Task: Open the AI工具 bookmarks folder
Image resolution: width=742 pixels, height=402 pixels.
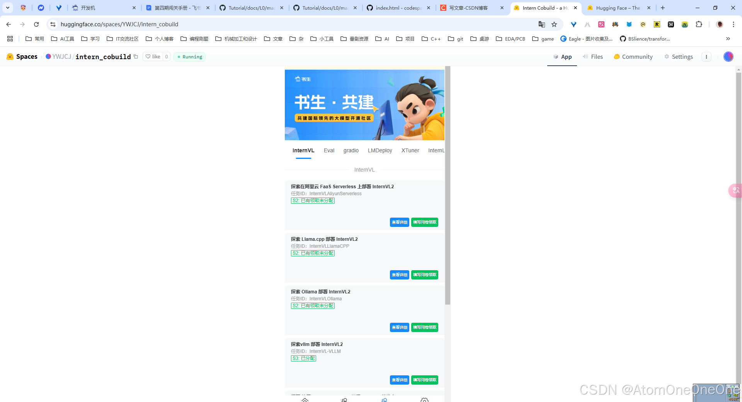Action: (63, 39)
